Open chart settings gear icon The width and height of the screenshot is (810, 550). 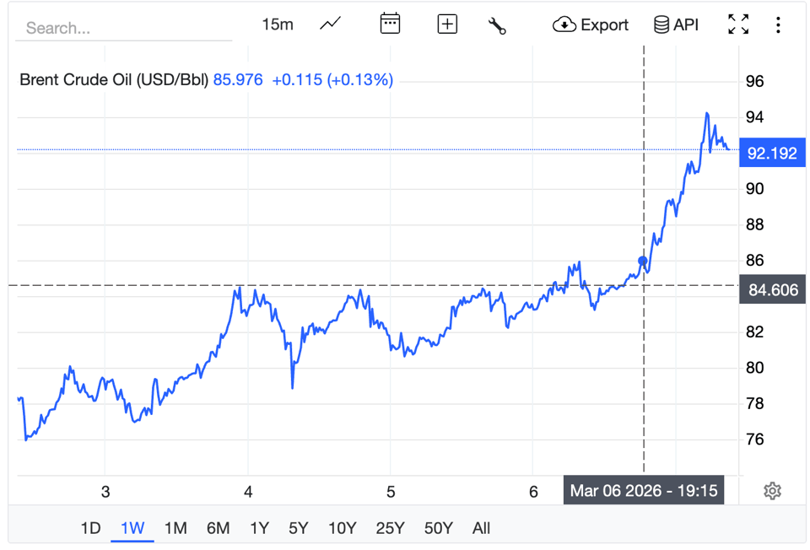[x=772, y=491]
